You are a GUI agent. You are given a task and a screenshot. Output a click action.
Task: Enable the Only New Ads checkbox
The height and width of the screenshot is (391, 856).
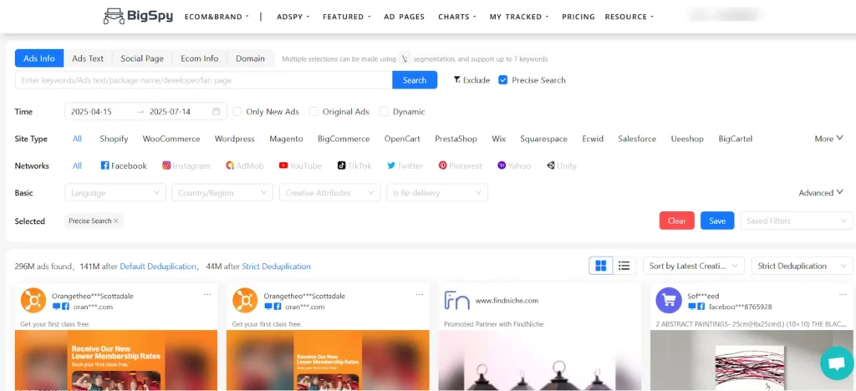pos(237,112)
